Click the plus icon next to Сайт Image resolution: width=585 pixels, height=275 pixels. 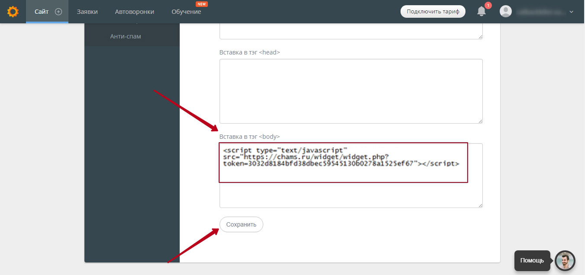click(58, 12)
